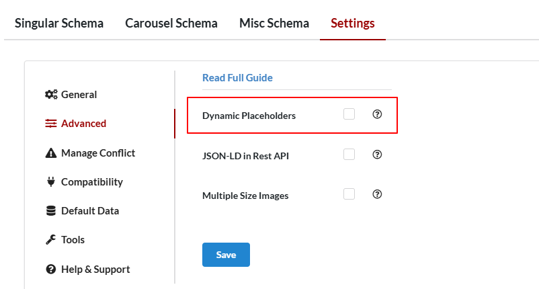This screenshot has width=539, height=289.
Task: Select Manage Conflict in the sidebar
Action: pos(98,153)
